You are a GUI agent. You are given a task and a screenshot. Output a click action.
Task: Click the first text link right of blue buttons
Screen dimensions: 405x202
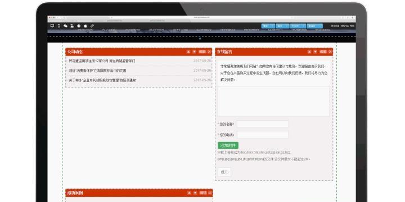pos(335,26)
